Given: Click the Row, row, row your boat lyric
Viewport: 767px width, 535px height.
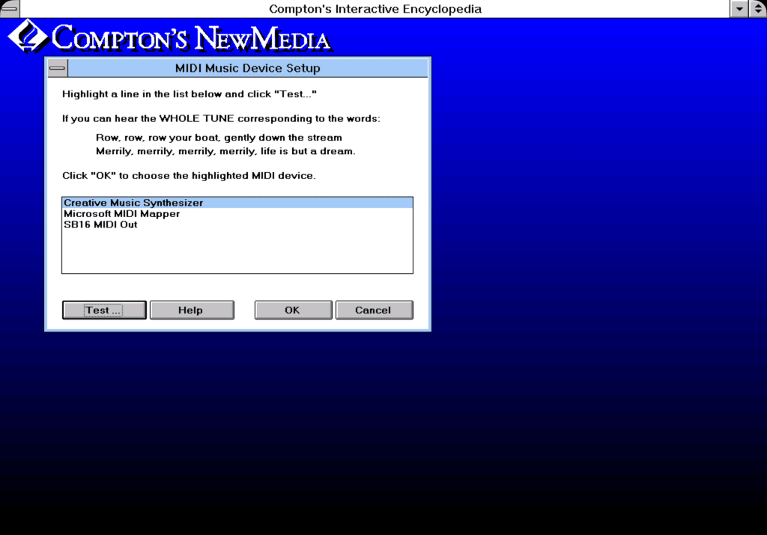Looking at the screenshot, I should 219,137.
